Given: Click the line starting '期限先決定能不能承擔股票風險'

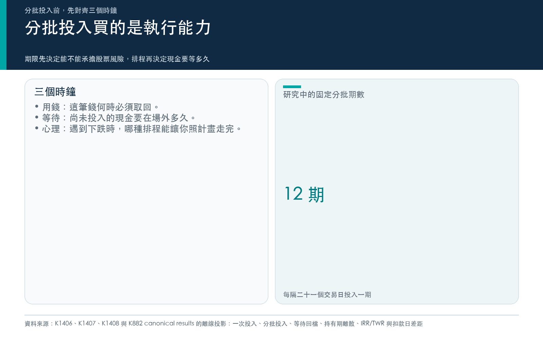Looking at the screenshot, I should (117, 59).
